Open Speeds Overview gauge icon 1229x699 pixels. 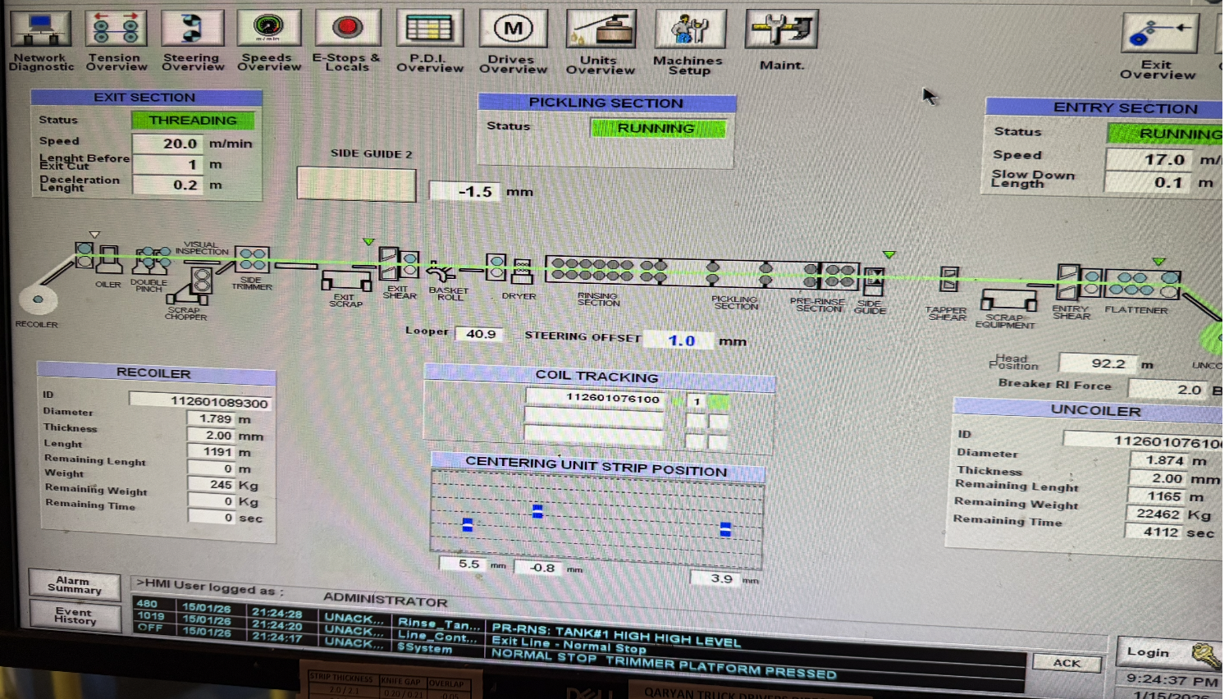[x=268, y=29]
